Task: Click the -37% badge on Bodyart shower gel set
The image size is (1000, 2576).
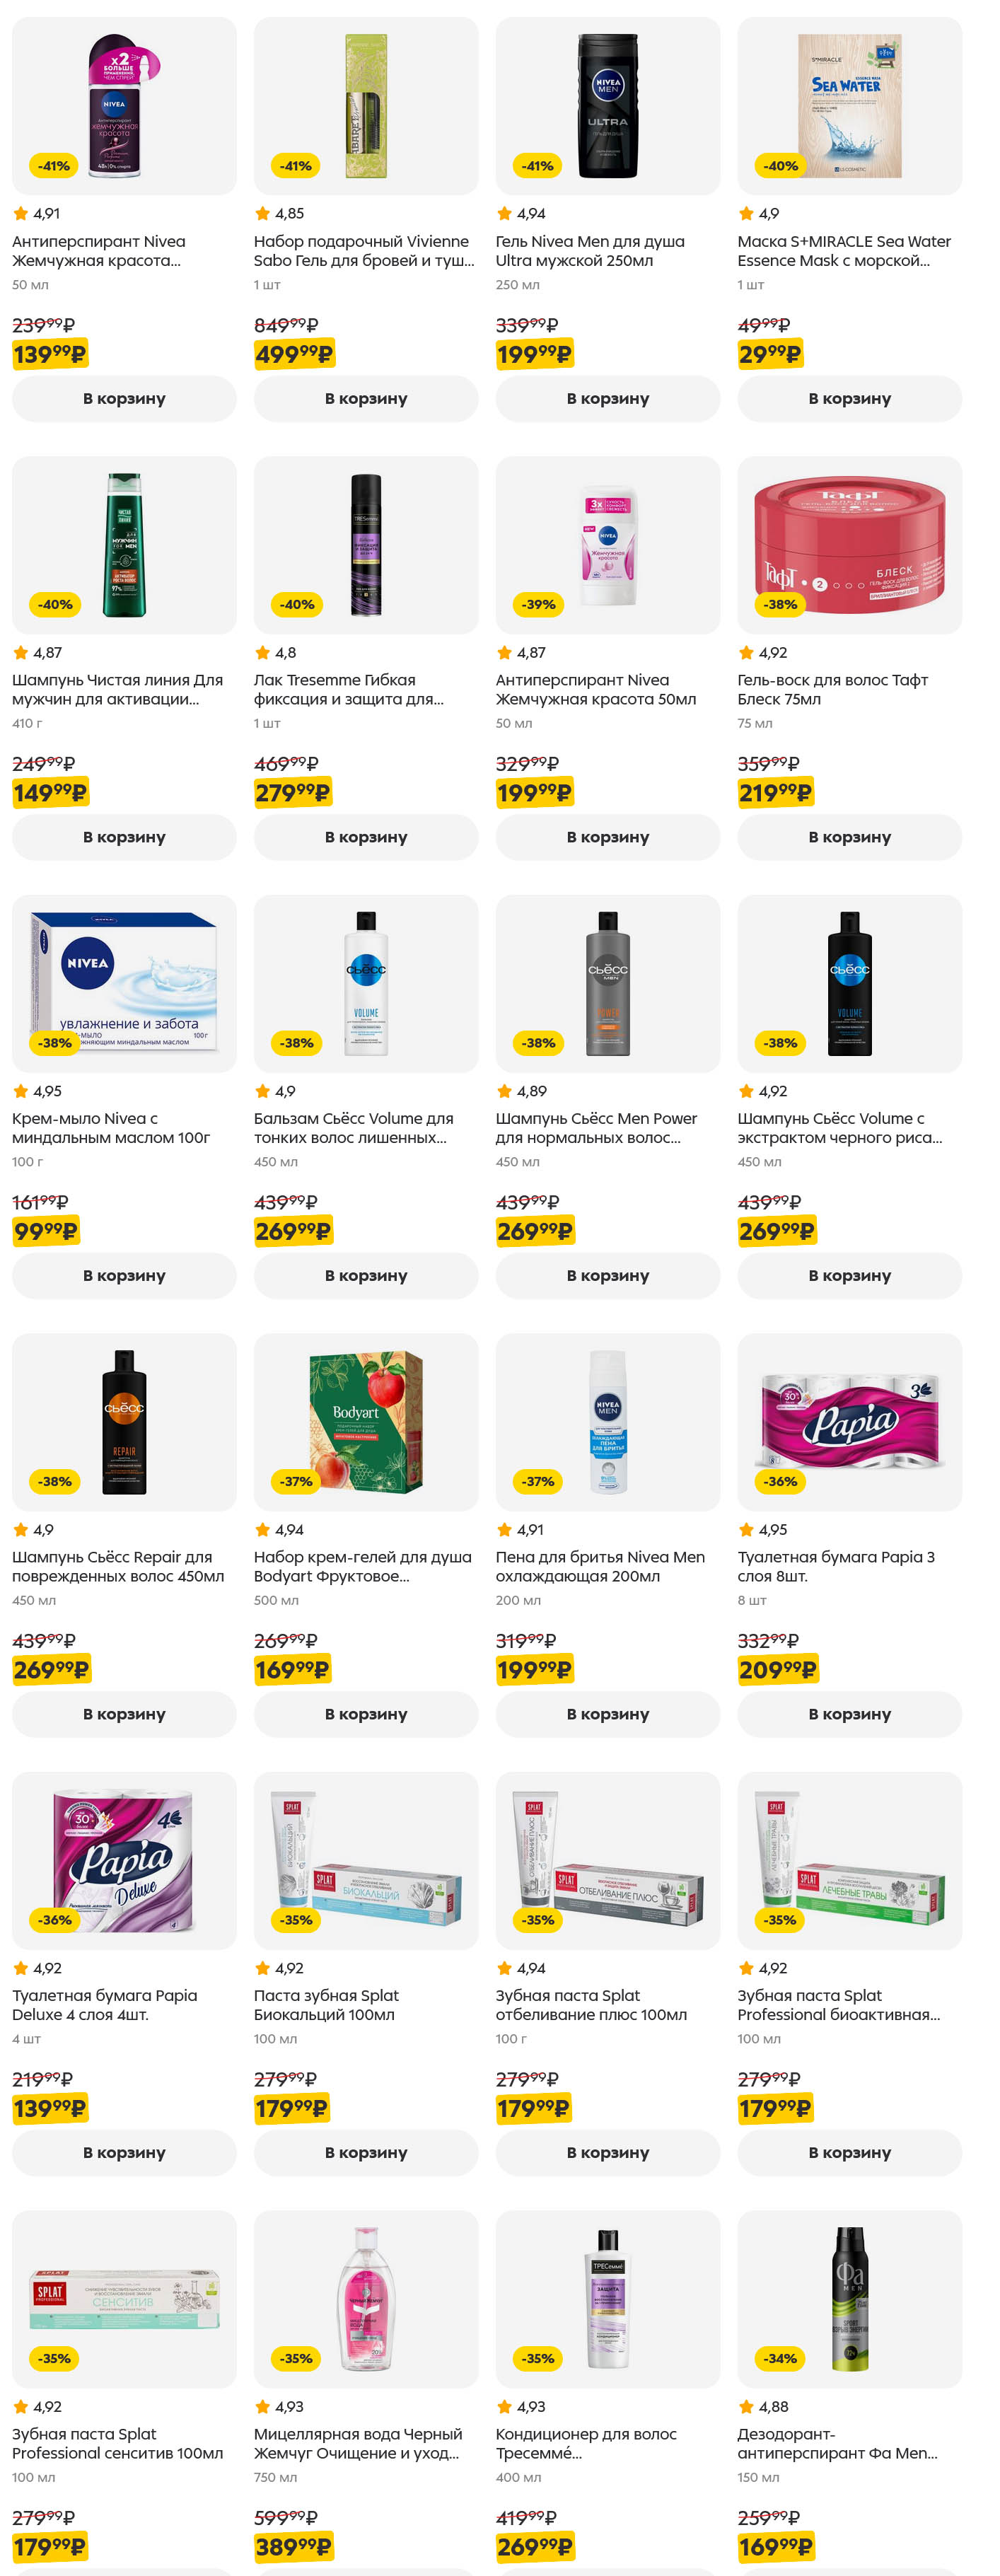Action: pos(295,1481)
